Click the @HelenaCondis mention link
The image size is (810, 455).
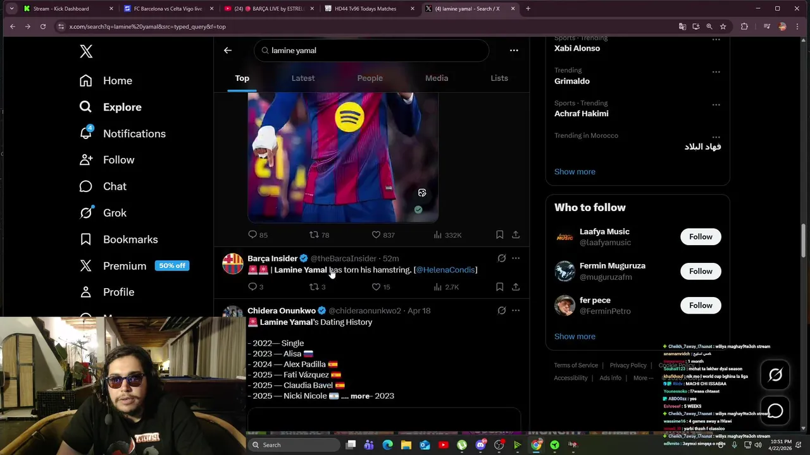445,270
